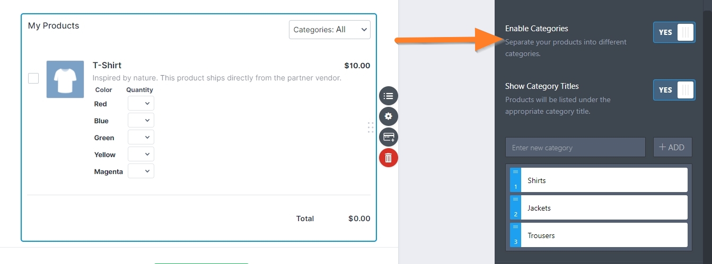Open the Magenta quantity dropdown
This screenshot has width=712, height=264.
141,171
